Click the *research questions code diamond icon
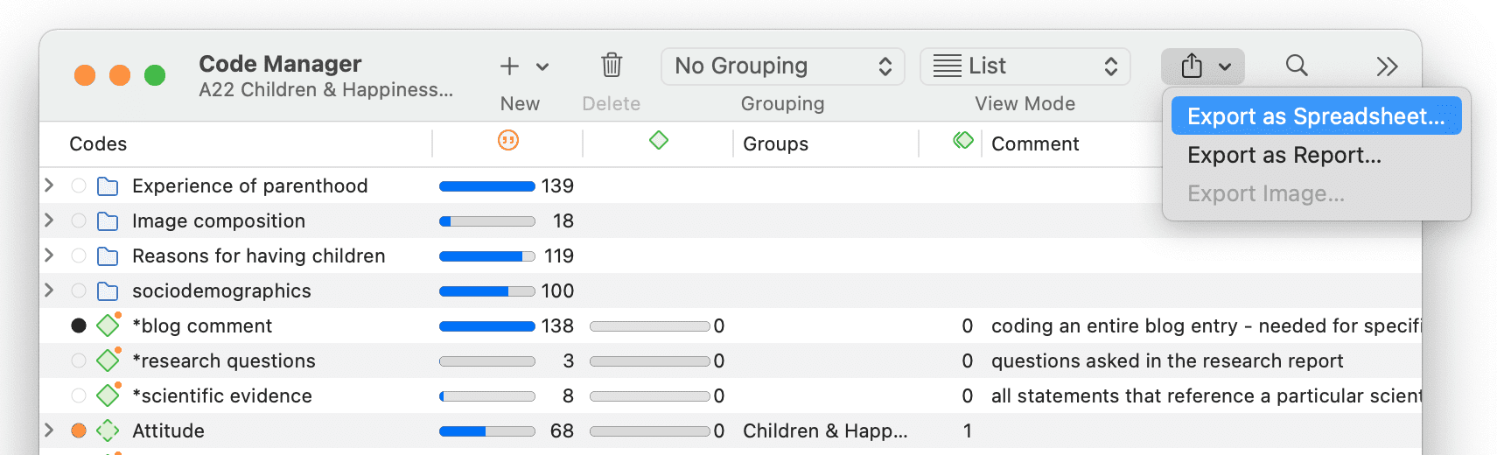The height and width of the screenshot is (455, 1497). pyautogui.click(x=108, y=360)
